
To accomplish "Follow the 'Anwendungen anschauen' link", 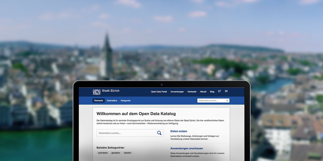I will (186, 148).
